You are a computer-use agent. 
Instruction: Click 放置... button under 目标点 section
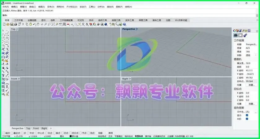pos(252,104)
